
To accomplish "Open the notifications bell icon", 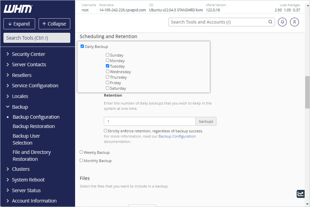I will coord(282,22).
